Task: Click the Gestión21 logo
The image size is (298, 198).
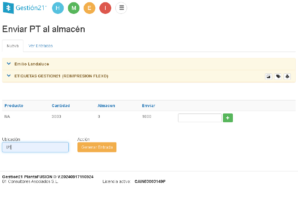Action: (x=24, y=8)
